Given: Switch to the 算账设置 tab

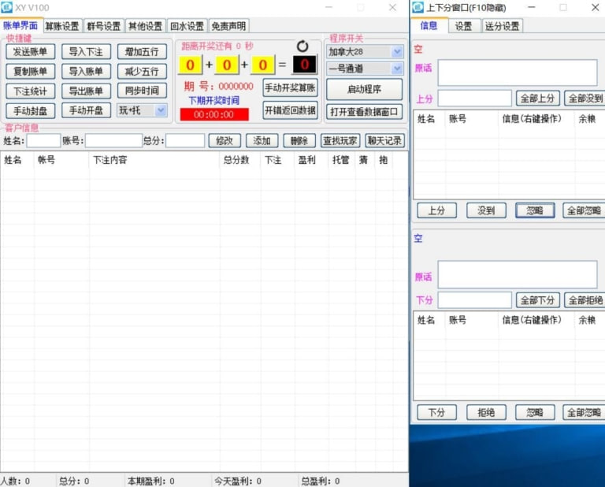Looking at the screenshot, I should point(62,26).
